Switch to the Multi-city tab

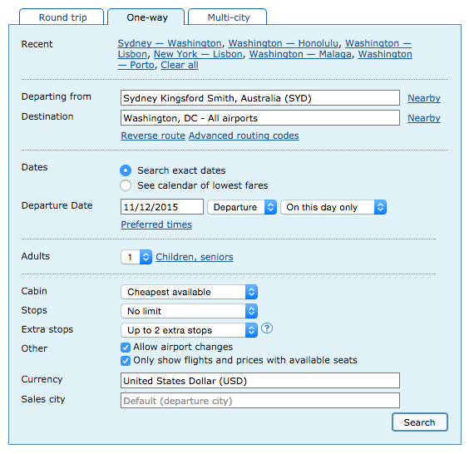click(x=228, y=17)
